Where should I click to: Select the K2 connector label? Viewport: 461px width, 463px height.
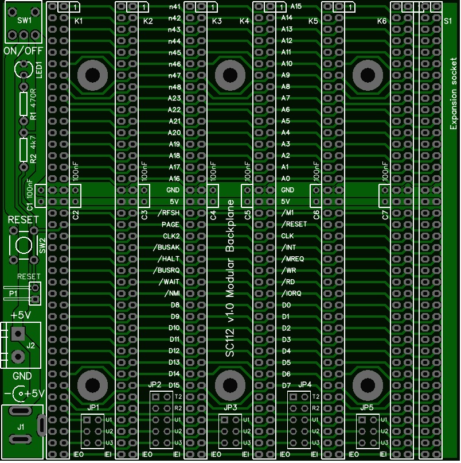point(148,21)
